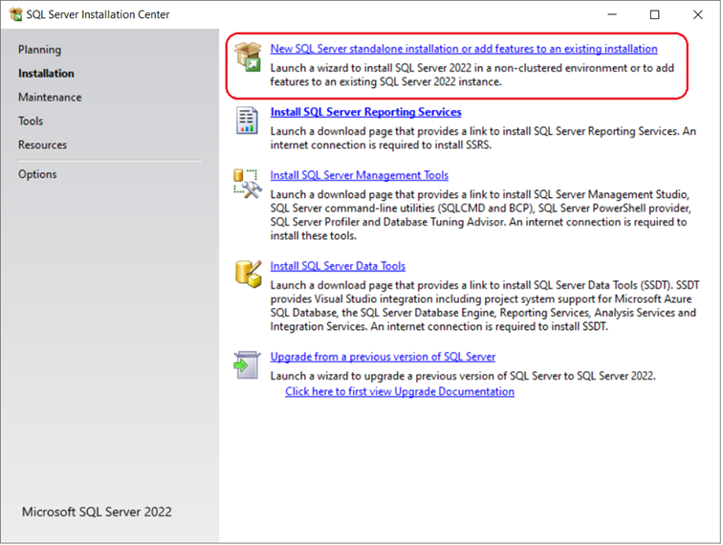Open the Planning section
723x545 pixels.
39,50
